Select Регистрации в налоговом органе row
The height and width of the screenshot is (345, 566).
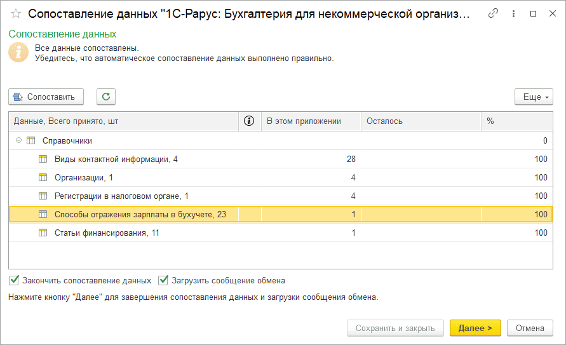click(281, 196)
